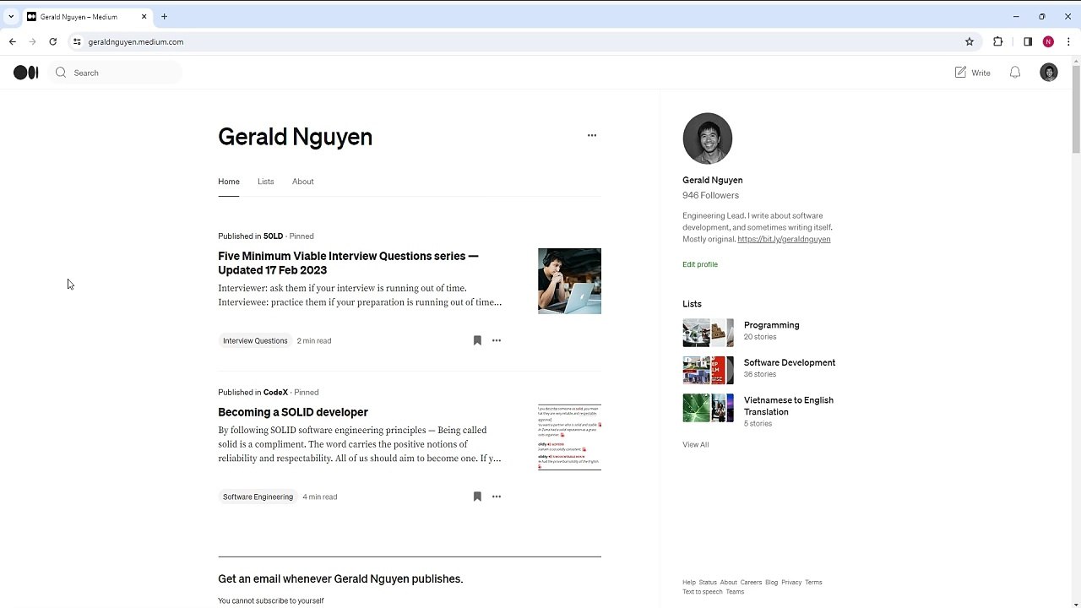This screenshot has height=608, width=1081.
Task: Open the 5OLD publication link
Action: 273,236
